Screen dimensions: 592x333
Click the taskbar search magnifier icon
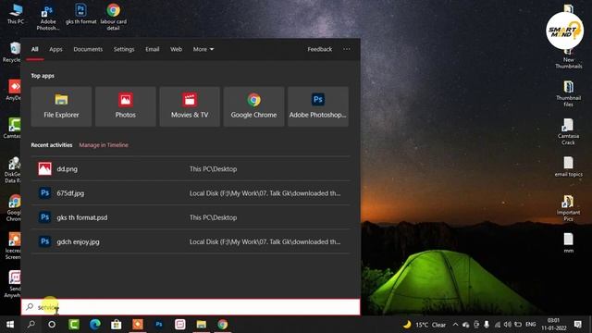click(x=31, y=325)
